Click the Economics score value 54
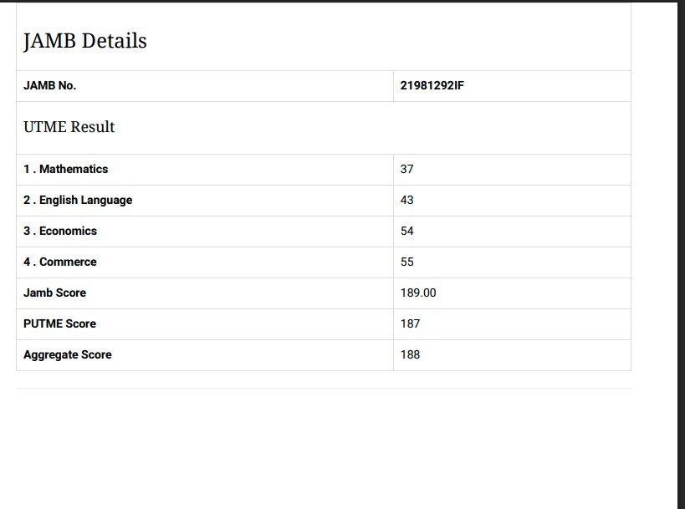 (x=407, y=231)
